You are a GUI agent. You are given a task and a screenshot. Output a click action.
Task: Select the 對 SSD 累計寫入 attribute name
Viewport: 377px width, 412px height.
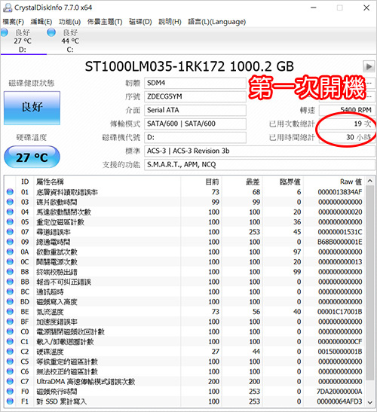coord(61,401)
